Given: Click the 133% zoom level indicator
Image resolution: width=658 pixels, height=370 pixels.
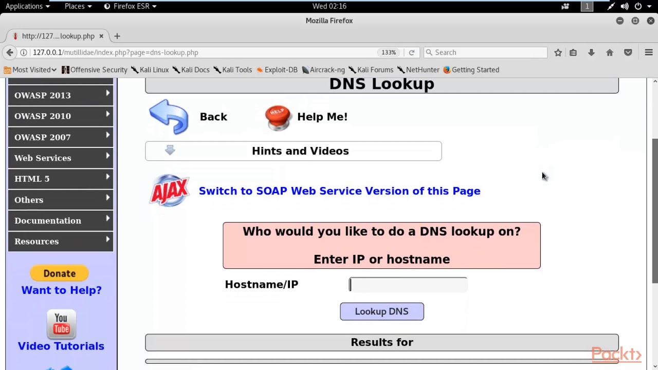Looking at the screenshot, I should [389, 52].
